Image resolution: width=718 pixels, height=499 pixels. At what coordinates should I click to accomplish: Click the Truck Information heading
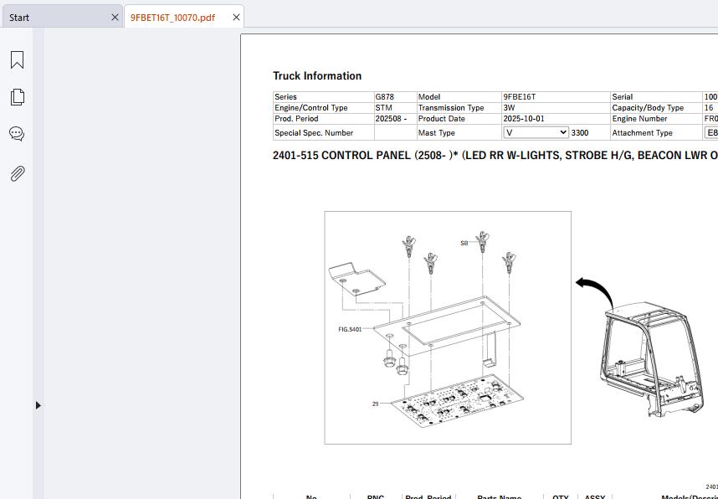[317, 75]
